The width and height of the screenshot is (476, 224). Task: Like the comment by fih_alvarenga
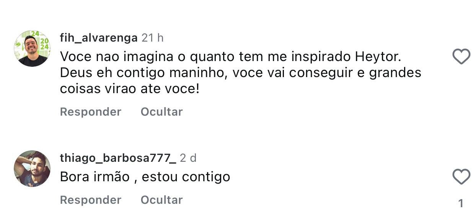point(461,57)
